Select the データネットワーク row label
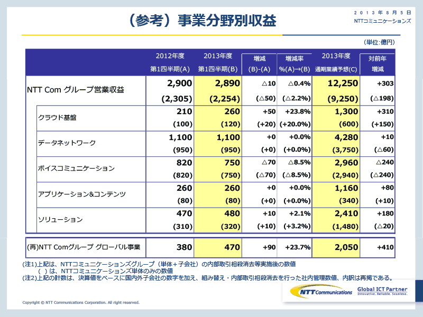 pos(67,143)
